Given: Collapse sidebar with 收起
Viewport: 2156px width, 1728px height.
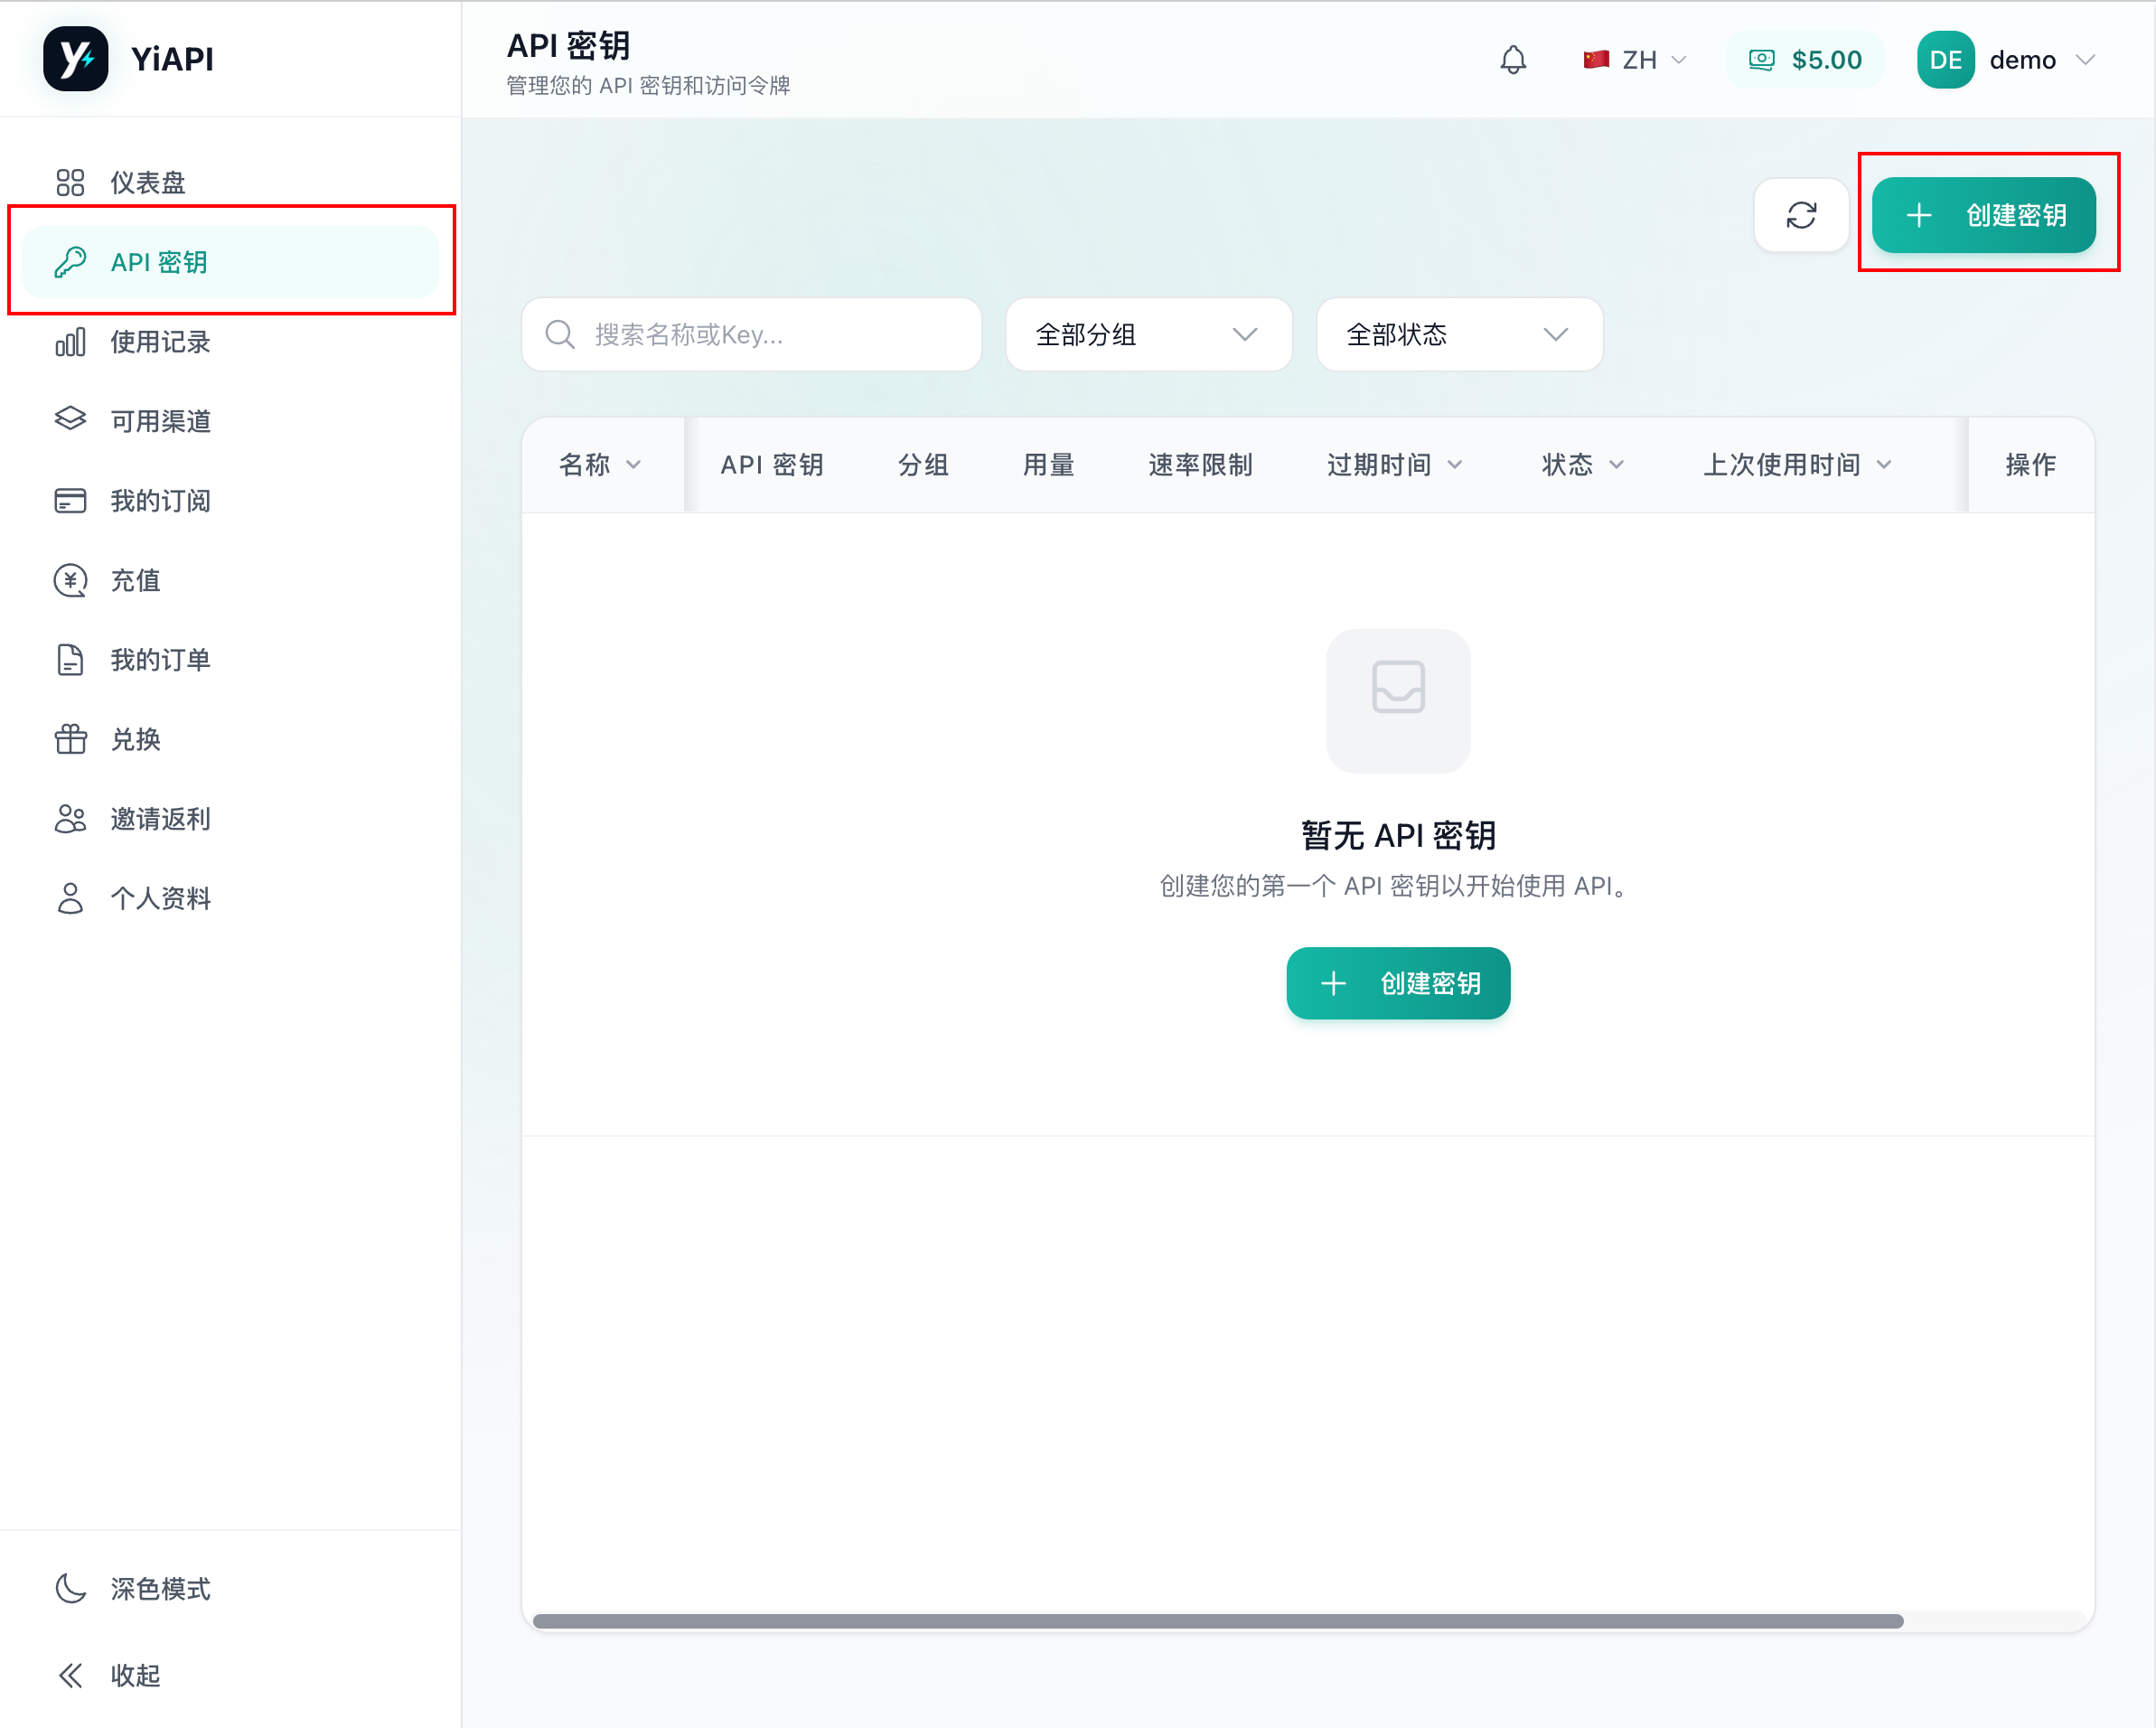Looking at the screenshot, I should point(230,1675).
